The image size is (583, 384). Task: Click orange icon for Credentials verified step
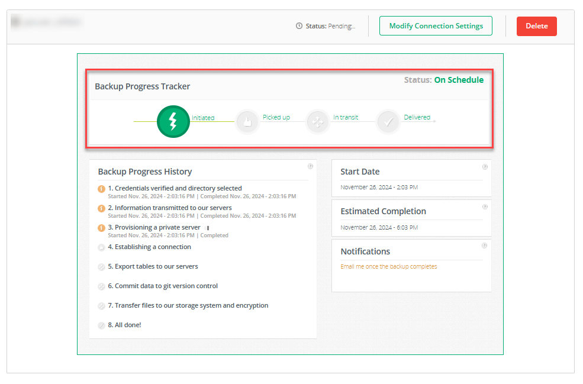point(101,189)
